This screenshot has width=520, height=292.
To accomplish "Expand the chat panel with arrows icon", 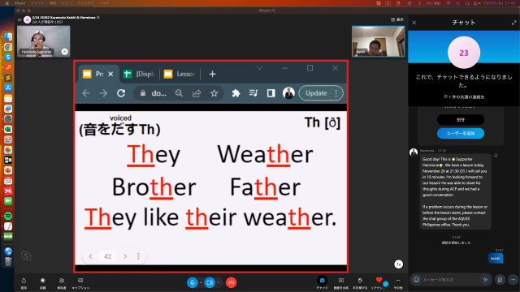I will pos(513,23).
